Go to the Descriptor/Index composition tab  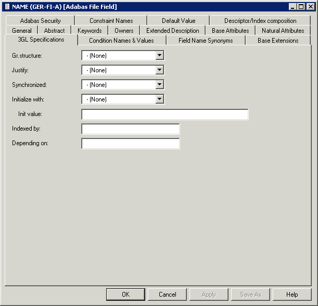260,21
